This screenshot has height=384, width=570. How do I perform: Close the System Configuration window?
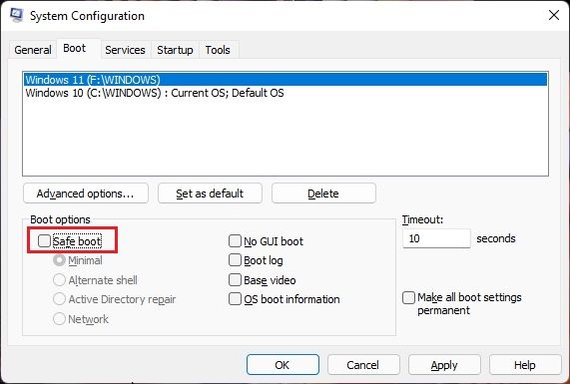coord(554,15)
